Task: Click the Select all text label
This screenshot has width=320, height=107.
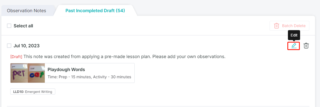Action: [23, 26]
